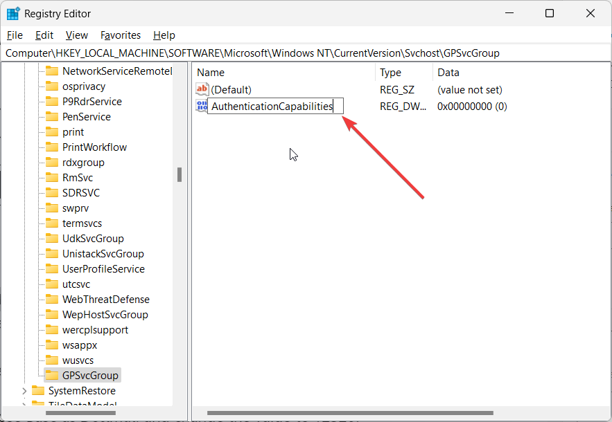Click the REG_DW... type cell

pos(403,107)
